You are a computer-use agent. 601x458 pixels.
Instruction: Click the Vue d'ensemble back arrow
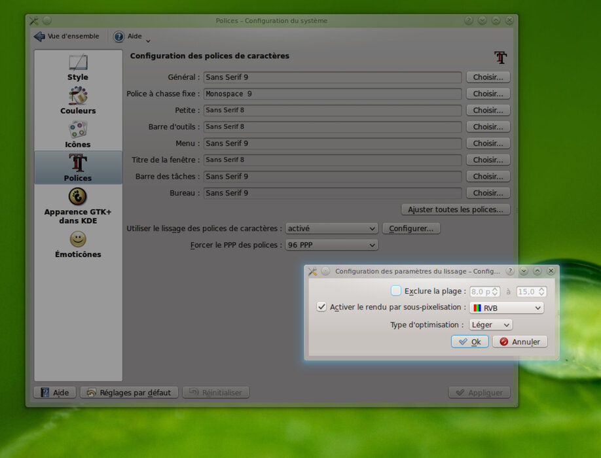[x=40, y=37]
